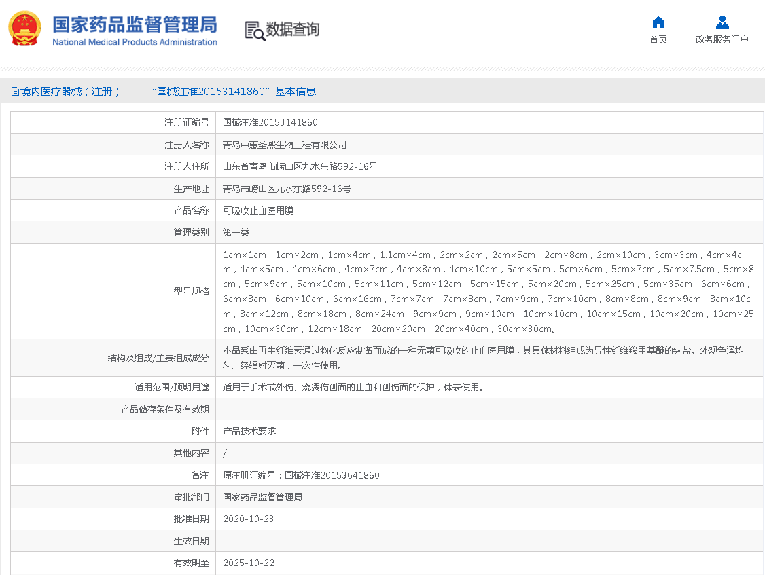
Task: Click the 第三类 management category value
Action: pos(236,233)
